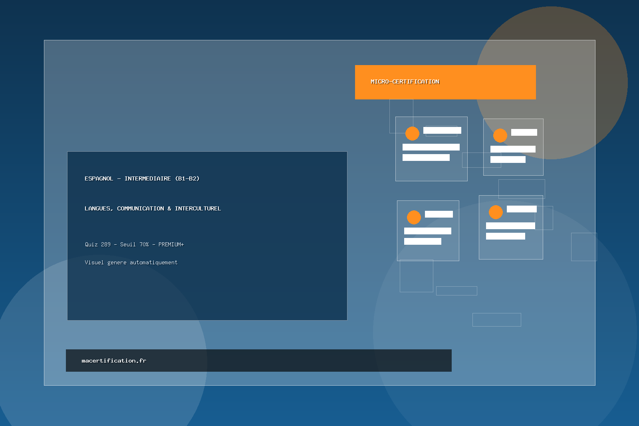The image size is (639, 426).
Task: Click the white title bar in the top-right card
Action: point(524,132)
